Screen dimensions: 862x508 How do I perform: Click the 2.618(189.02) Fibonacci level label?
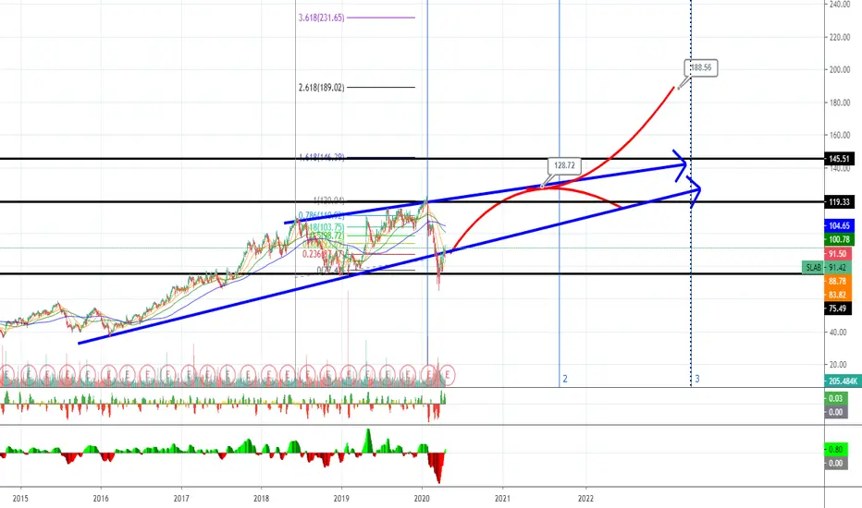[x=321, y=88]
